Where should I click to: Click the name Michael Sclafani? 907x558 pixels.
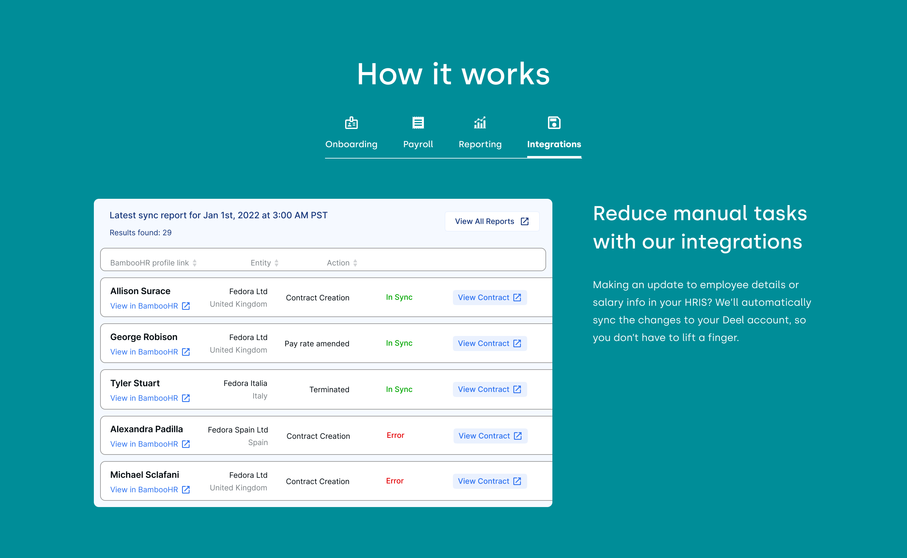[145, 475]
